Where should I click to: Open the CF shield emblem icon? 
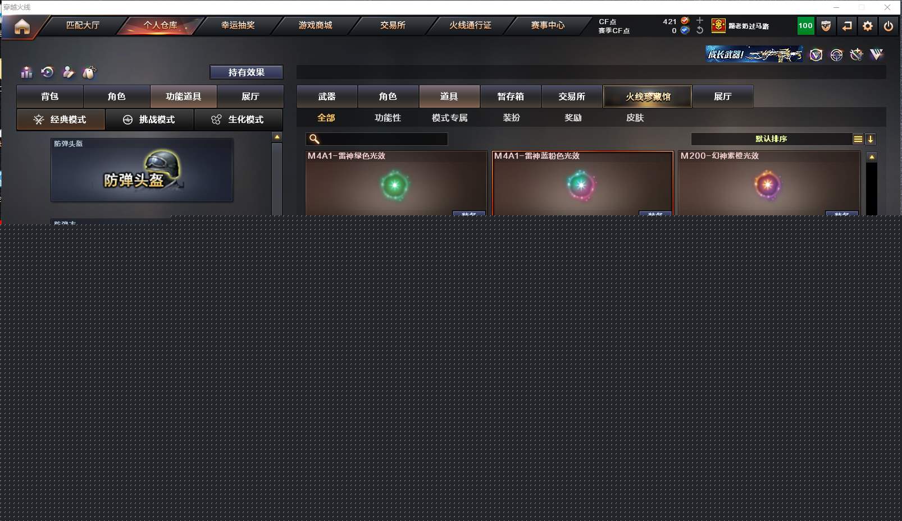[826, 26]
